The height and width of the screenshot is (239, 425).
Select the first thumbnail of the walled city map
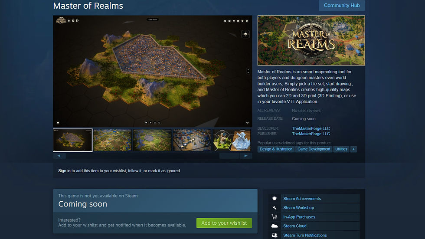pos(73,140)
